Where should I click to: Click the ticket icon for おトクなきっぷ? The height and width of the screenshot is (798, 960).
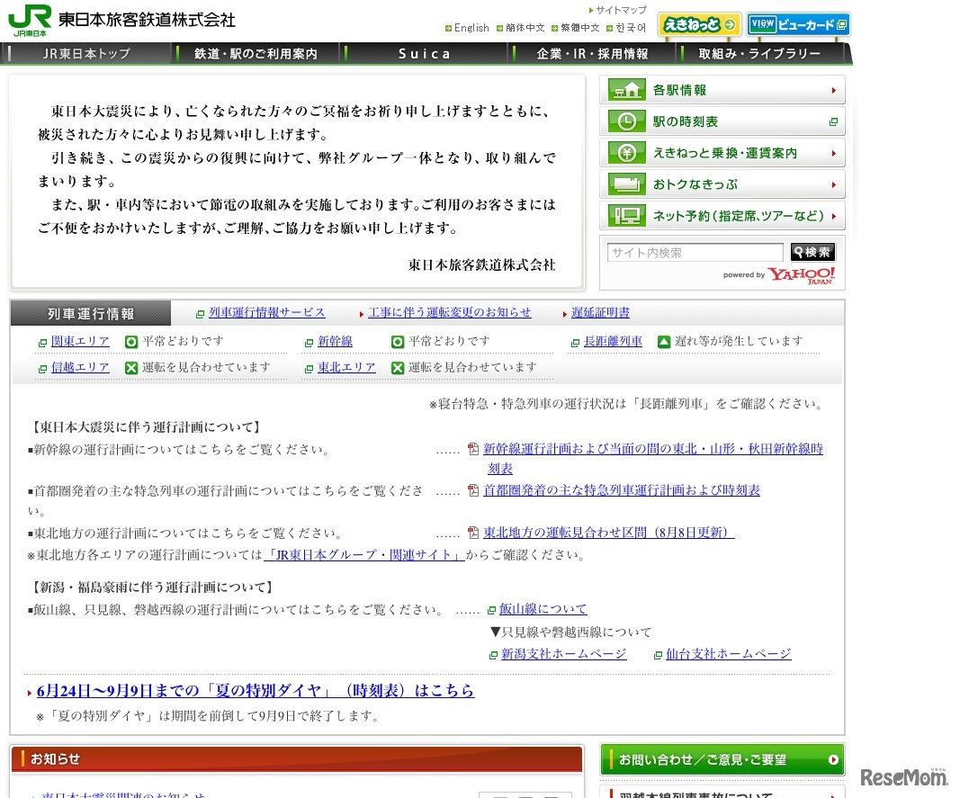(626, 184)
